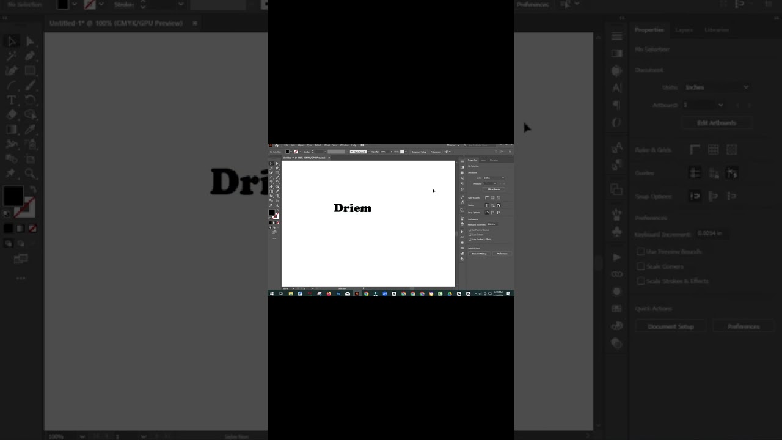Select the Rotate tool
Viewport: 782px width, 440px height.
coord(277,182)
